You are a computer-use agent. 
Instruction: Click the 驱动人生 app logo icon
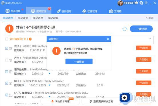pyautogui.click(x=3, y=3)
